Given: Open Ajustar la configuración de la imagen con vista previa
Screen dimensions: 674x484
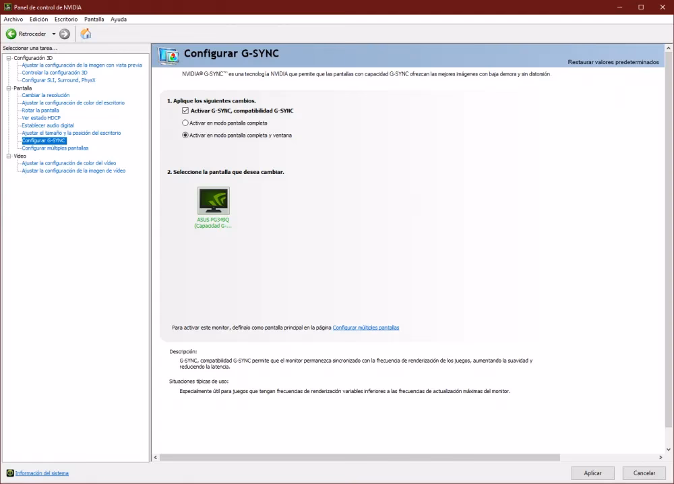Looking at the screenshot, I should [x=82, y=65].
